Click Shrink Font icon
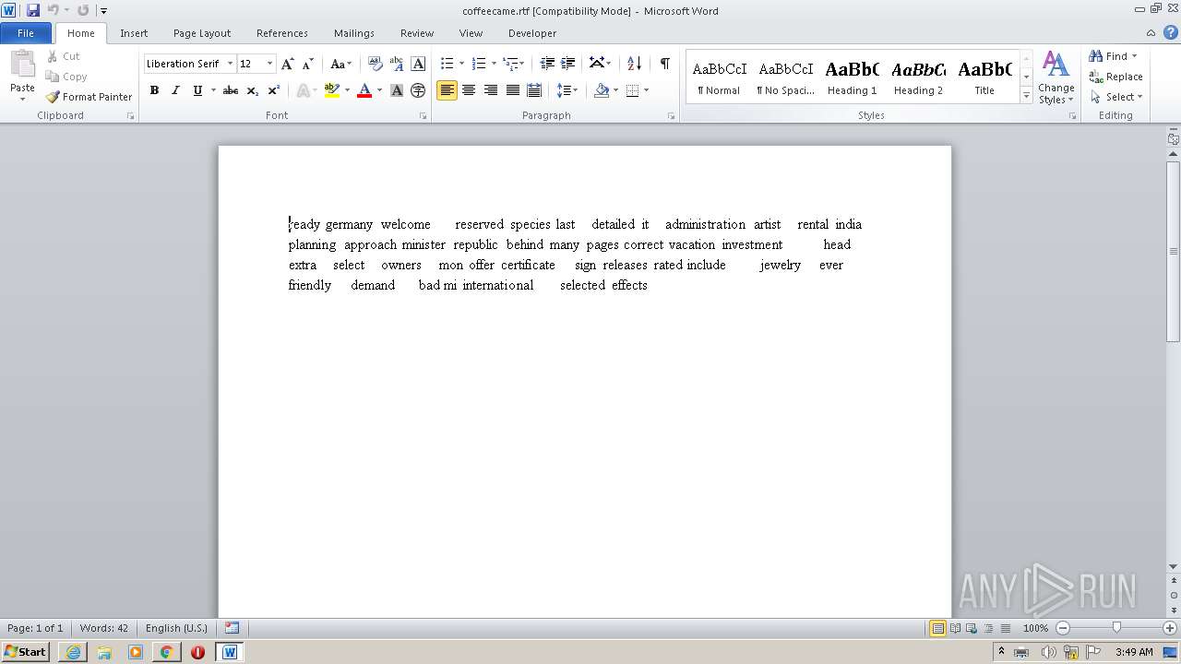1181x664 pixels. point(308,64)
